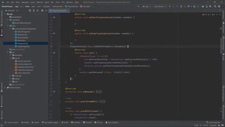The width and height of the screenshot is (225, 127).
Task: Expand folded prevThreadBtn method body
Action: (x=102, y=102)
